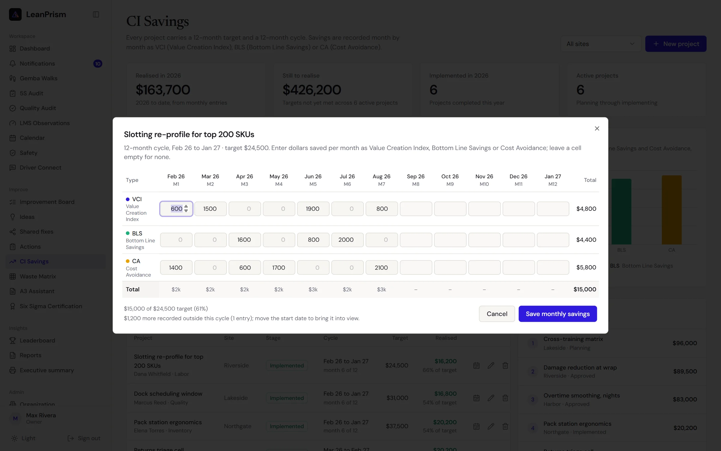Edit CA Feb 26 field showing 1400

(176, 268)
